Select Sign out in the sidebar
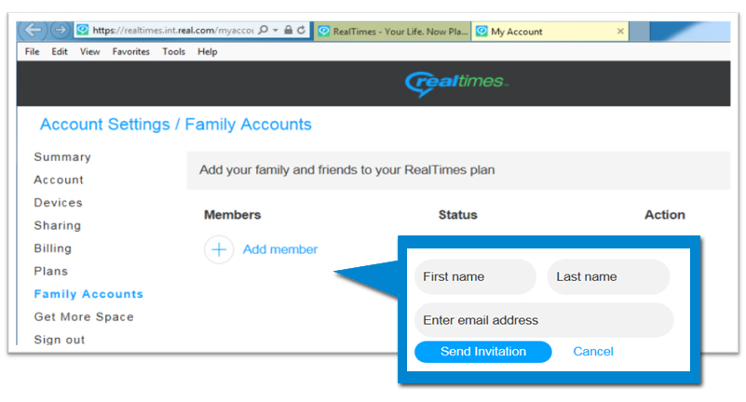 point(60,340)
